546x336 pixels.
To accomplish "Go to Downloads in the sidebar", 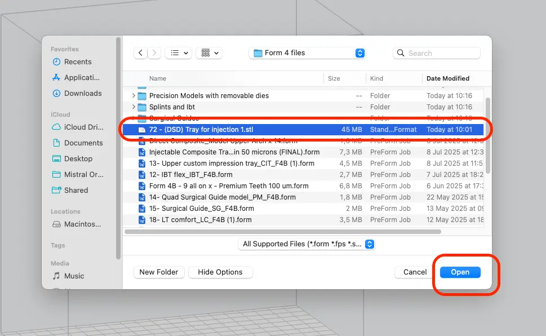I will 82,94.
